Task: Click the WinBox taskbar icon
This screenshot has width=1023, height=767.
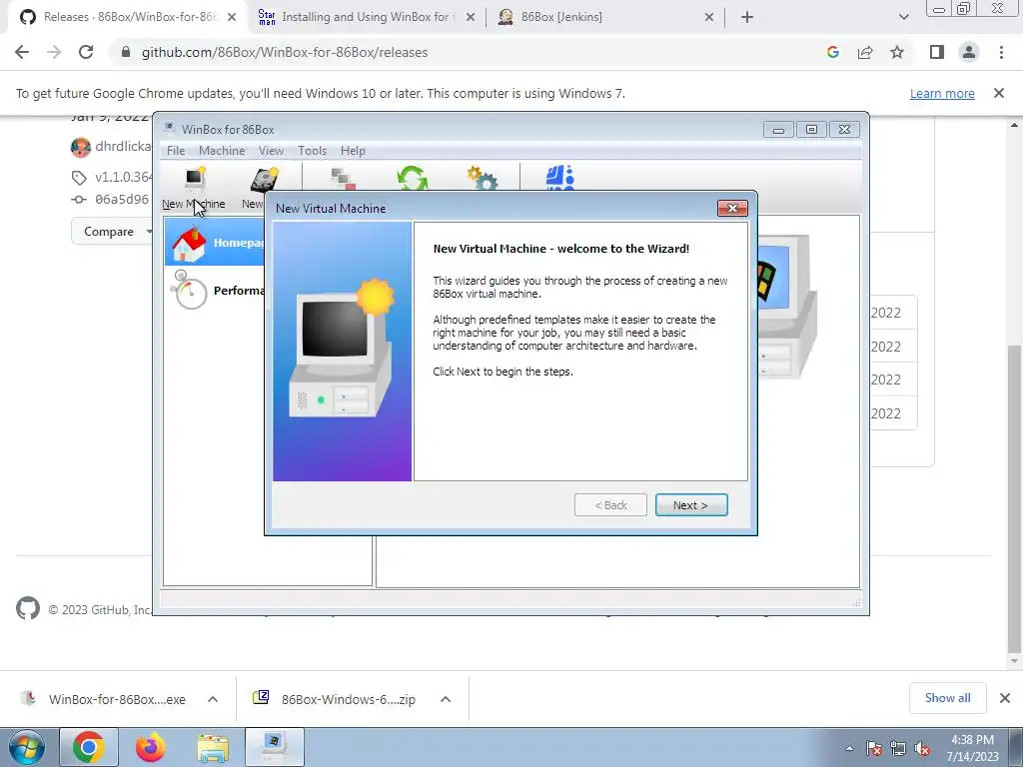Action: pyautogui.click(x=274, y=747)
